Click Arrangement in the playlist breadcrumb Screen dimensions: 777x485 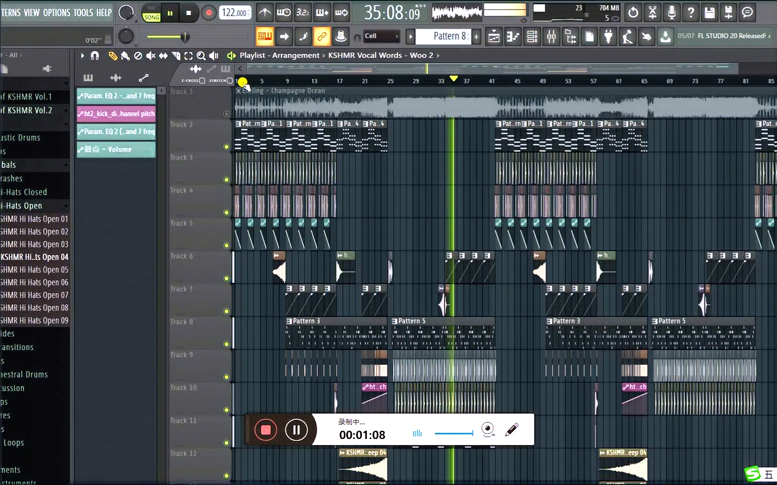pos(295,55)
